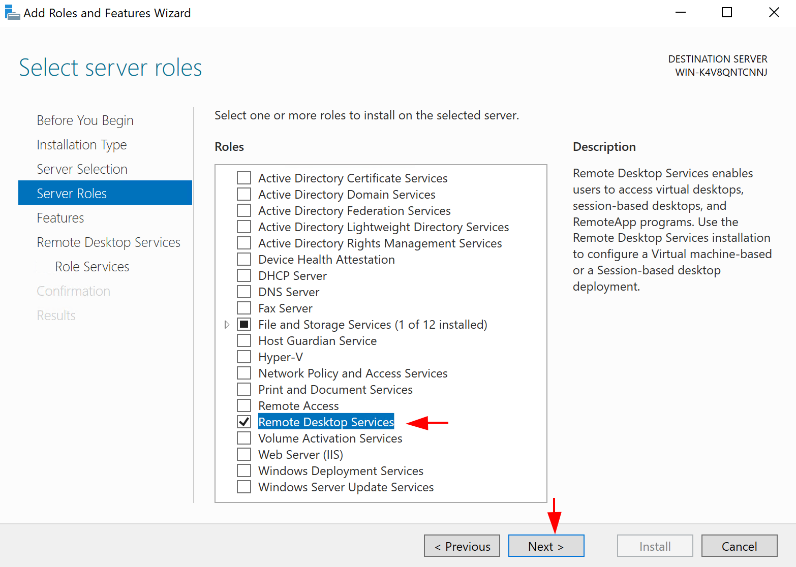Click the Next button
796x567 pixels.
point(546,546)
